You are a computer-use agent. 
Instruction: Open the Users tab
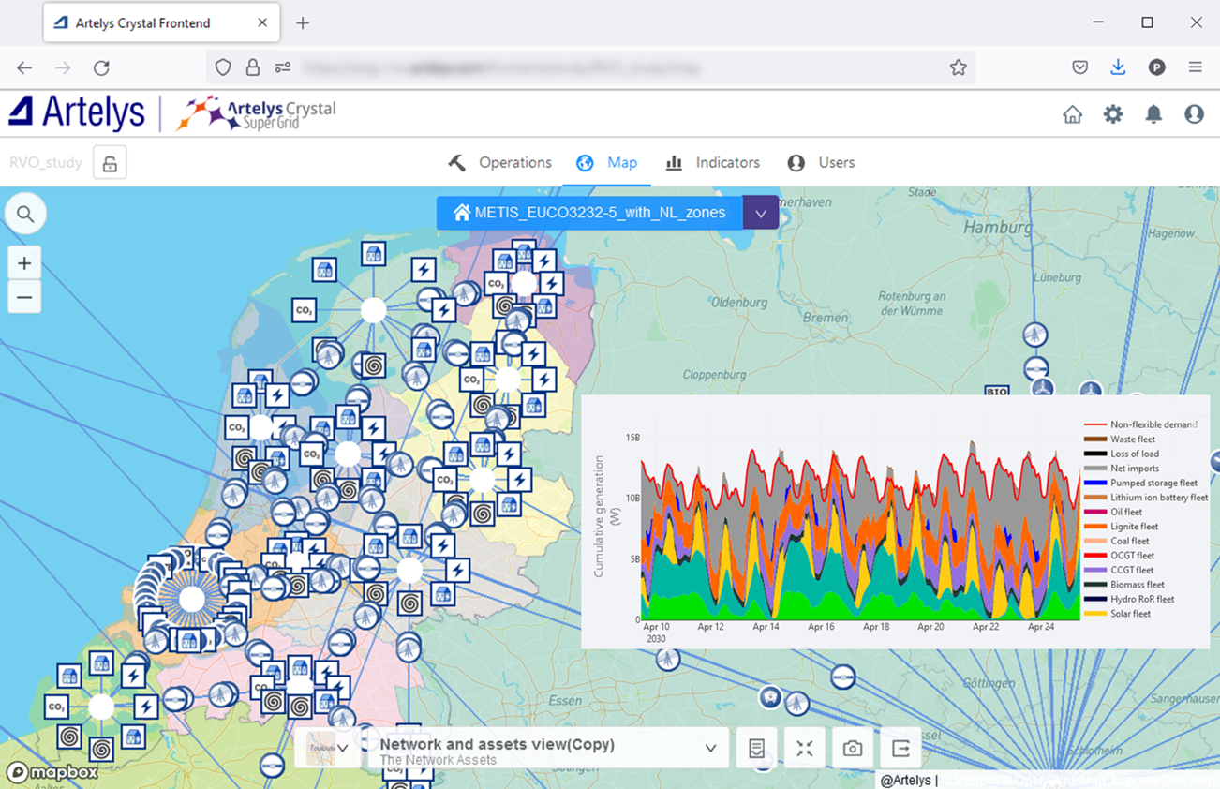point(821,163)
